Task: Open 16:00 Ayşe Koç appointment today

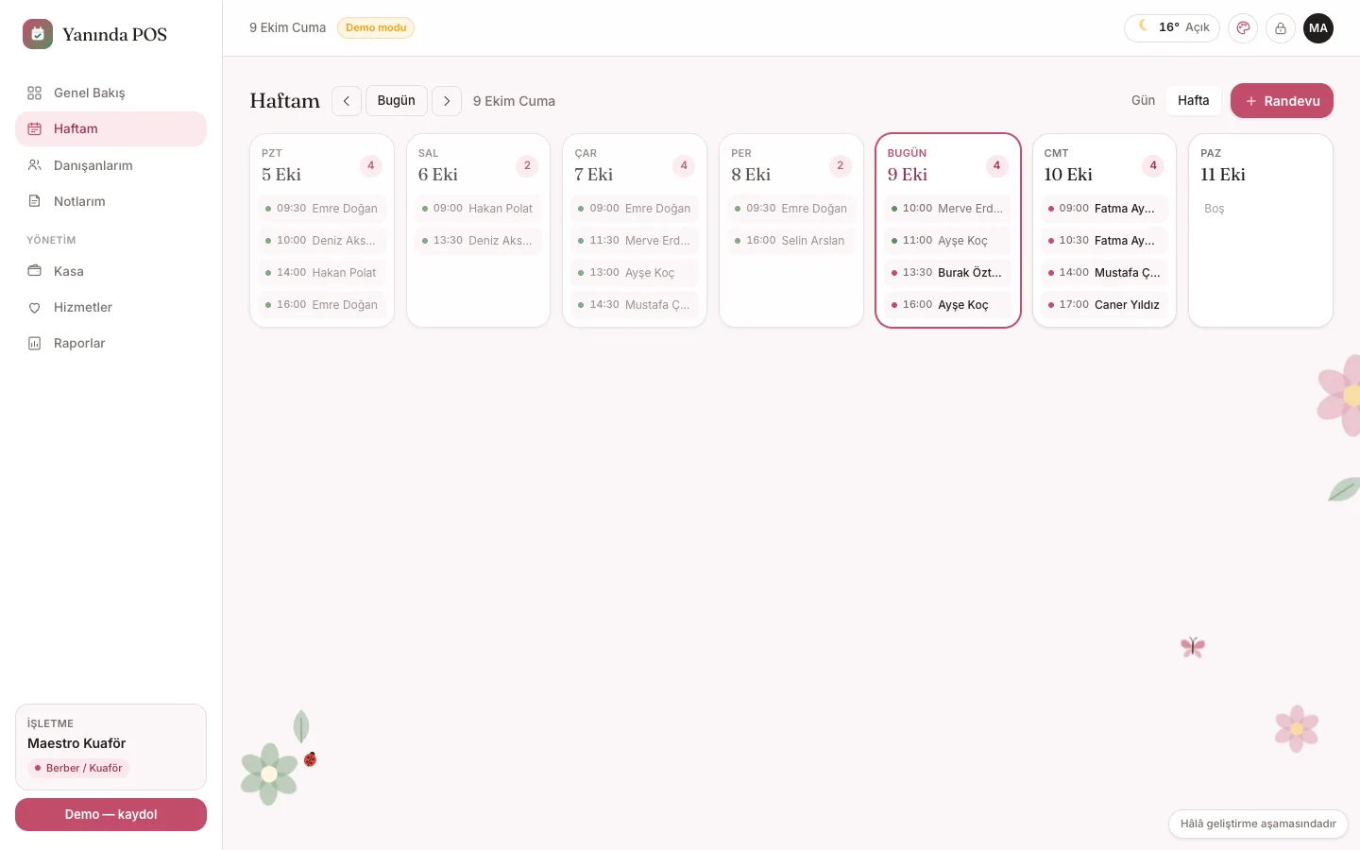Action: pyautogui.click(x=948, y=305)
